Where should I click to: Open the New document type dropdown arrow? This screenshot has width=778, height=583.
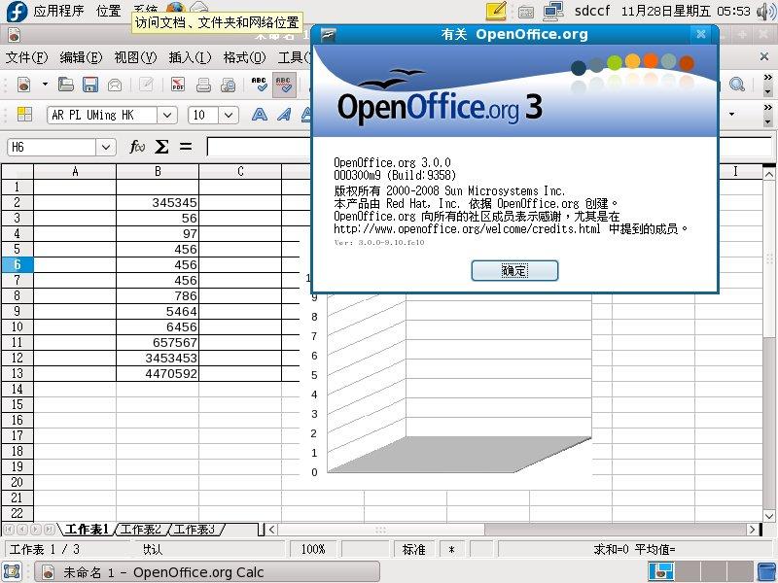45,85
